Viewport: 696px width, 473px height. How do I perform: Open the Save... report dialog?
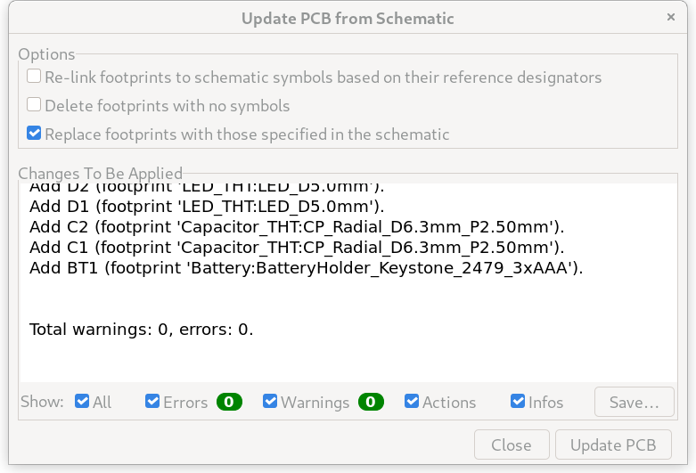[635, 402]
